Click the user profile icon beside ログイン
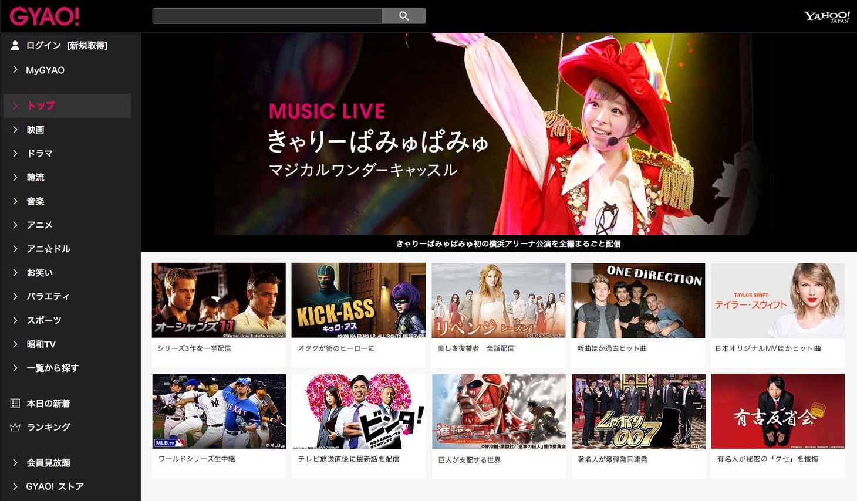This screenshot has width=857, height=501. pos(15,45)
